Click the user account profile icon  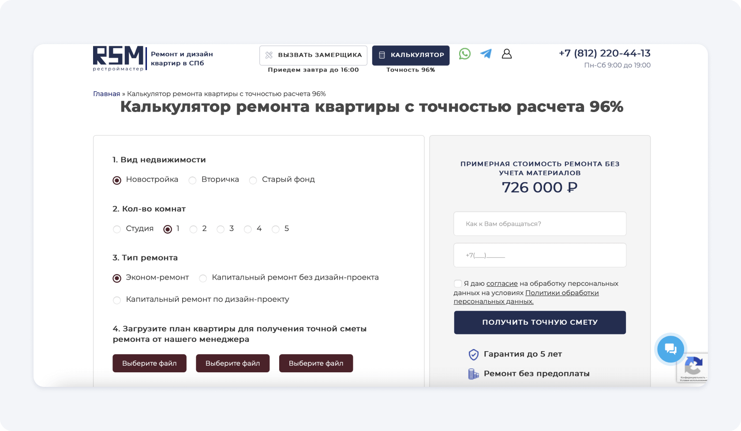[507, 54]
